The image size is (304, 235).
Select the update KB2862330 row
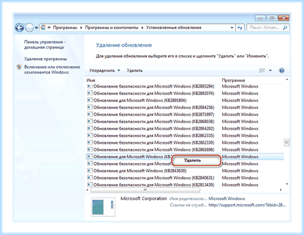pos(184,143)
